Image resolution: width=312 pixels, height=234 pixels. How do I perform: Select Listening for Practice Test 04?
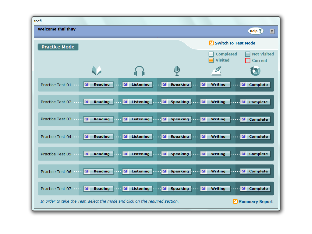point(137,136)
